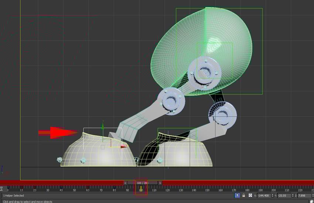The height and width of the screenshot is (203, 314).
Task: Select the bolt at left foot's far edge
Action: (x=59, y=159)
